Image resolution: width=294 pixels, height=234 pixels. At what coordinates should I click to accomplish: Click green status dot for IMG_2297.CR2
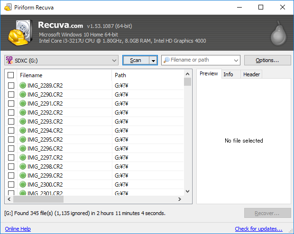click(x=23, y=157)
